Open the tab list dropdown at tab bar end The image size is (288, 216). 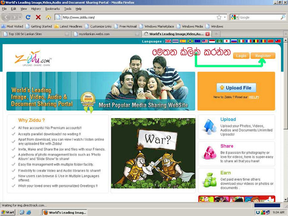[285, 34]
